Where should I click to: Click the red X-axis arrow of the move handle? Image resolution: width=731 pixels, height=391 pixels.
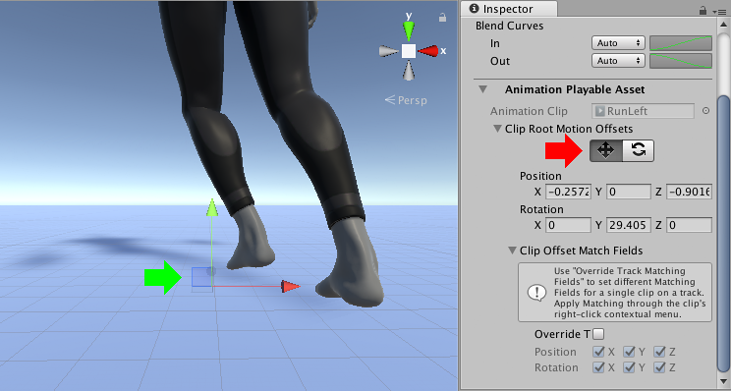[x=291, y=286]
